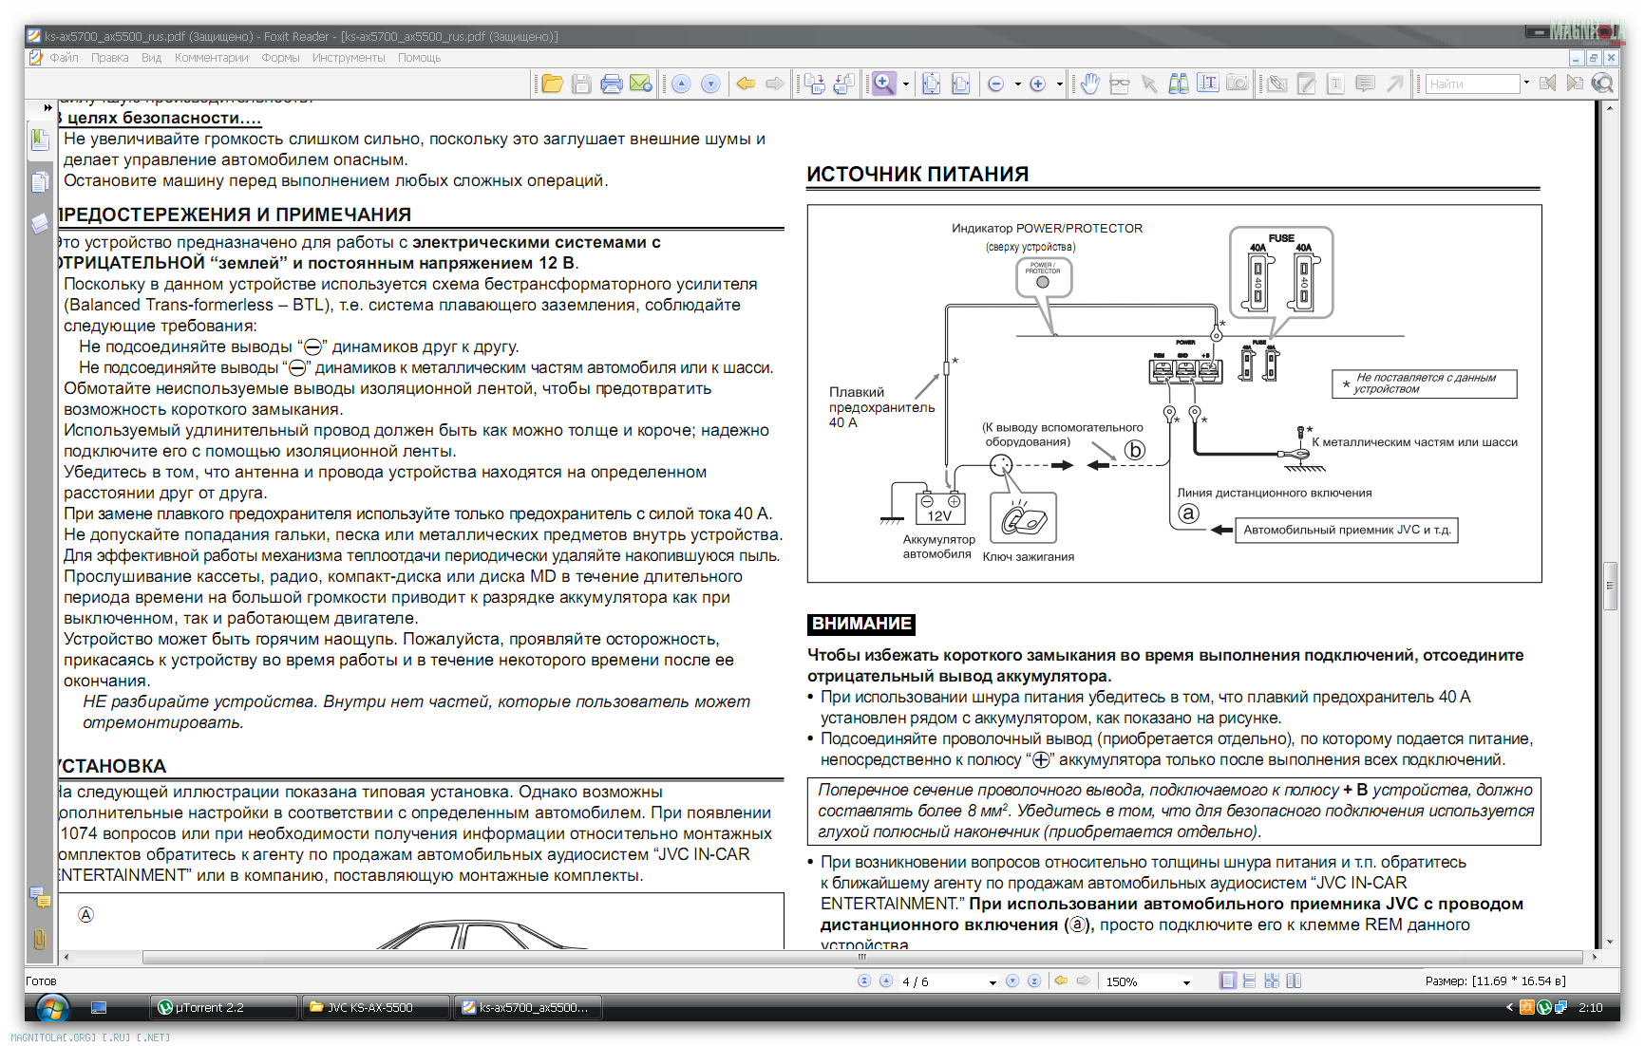This screenshot has height=1046, width=1645.
Task: Click the comment bubble tool
Action: 1365,84
